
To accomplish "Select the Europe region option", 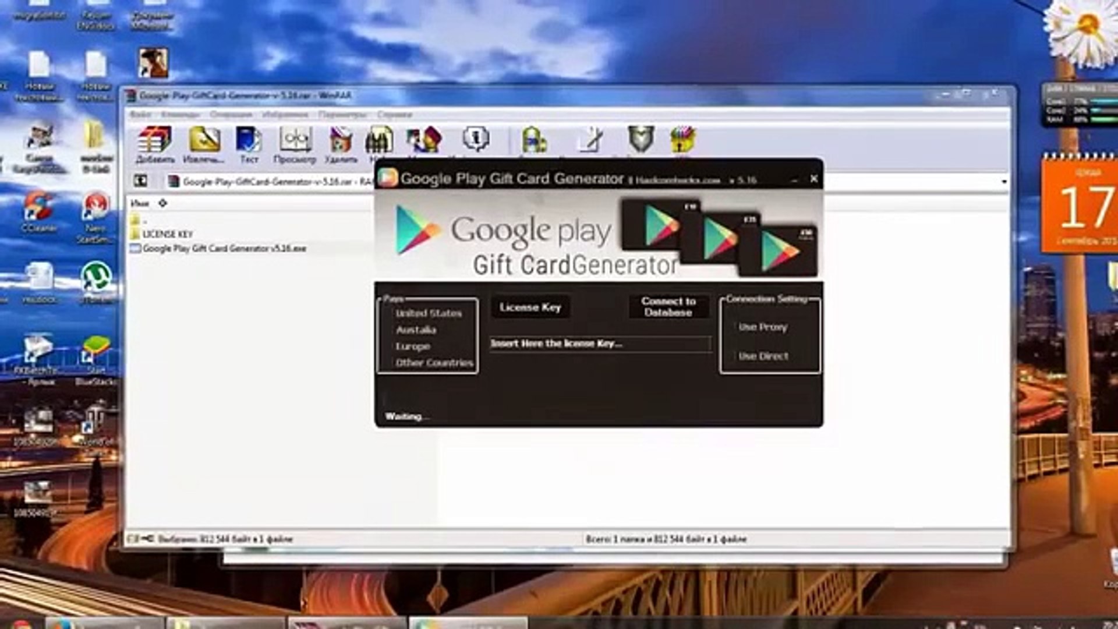I will pos(413,347).
